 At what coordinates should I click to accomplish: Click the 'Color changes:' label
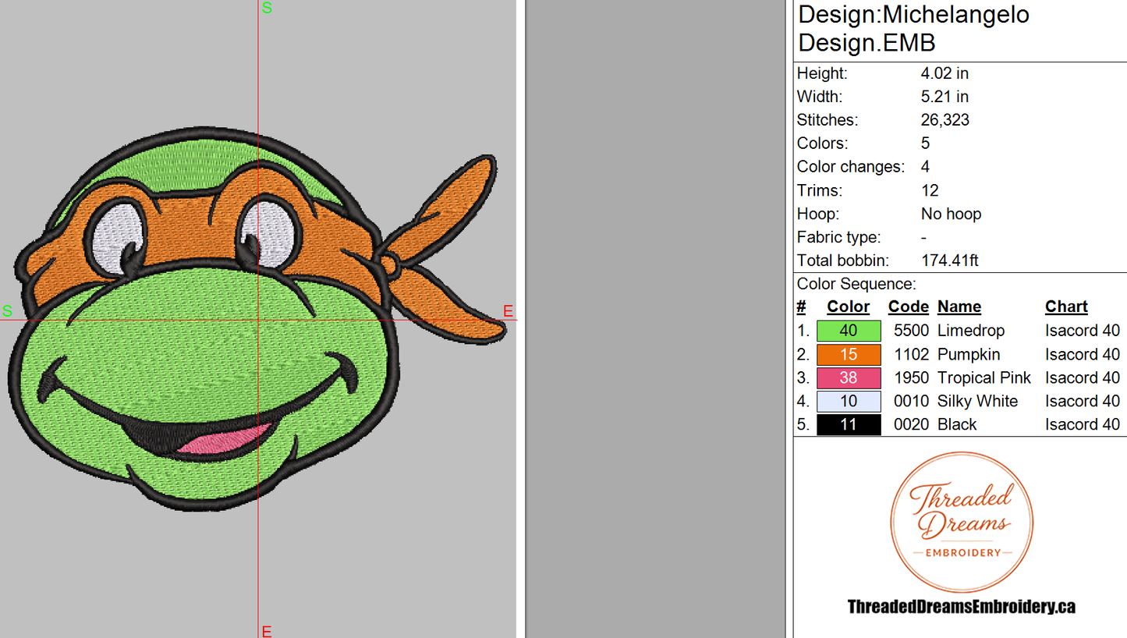click(x=851, y=167)
